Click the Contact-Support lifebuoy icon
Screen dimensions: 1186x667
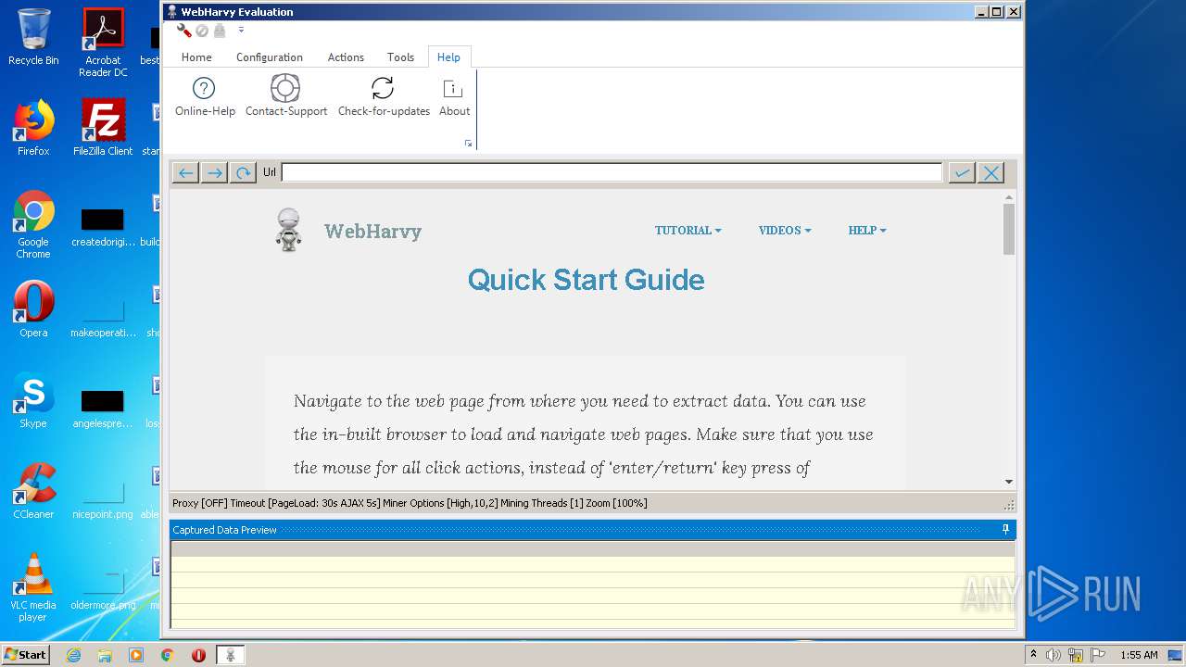click(285, 89)
